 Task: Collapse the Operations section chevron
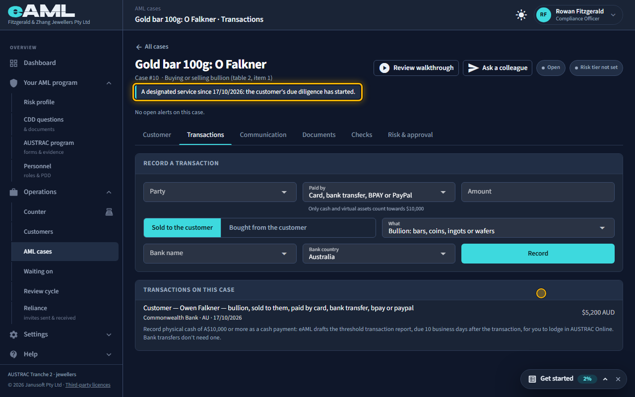[109, 192]
